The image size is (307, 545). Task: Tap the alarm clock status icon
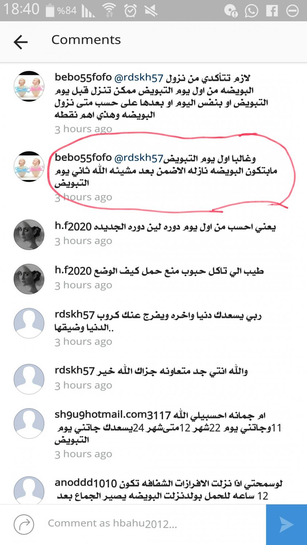point(130,11)
